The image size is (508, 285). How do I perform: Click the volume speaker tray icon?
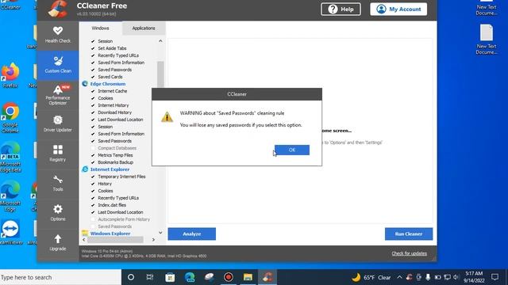coord(456,277)
